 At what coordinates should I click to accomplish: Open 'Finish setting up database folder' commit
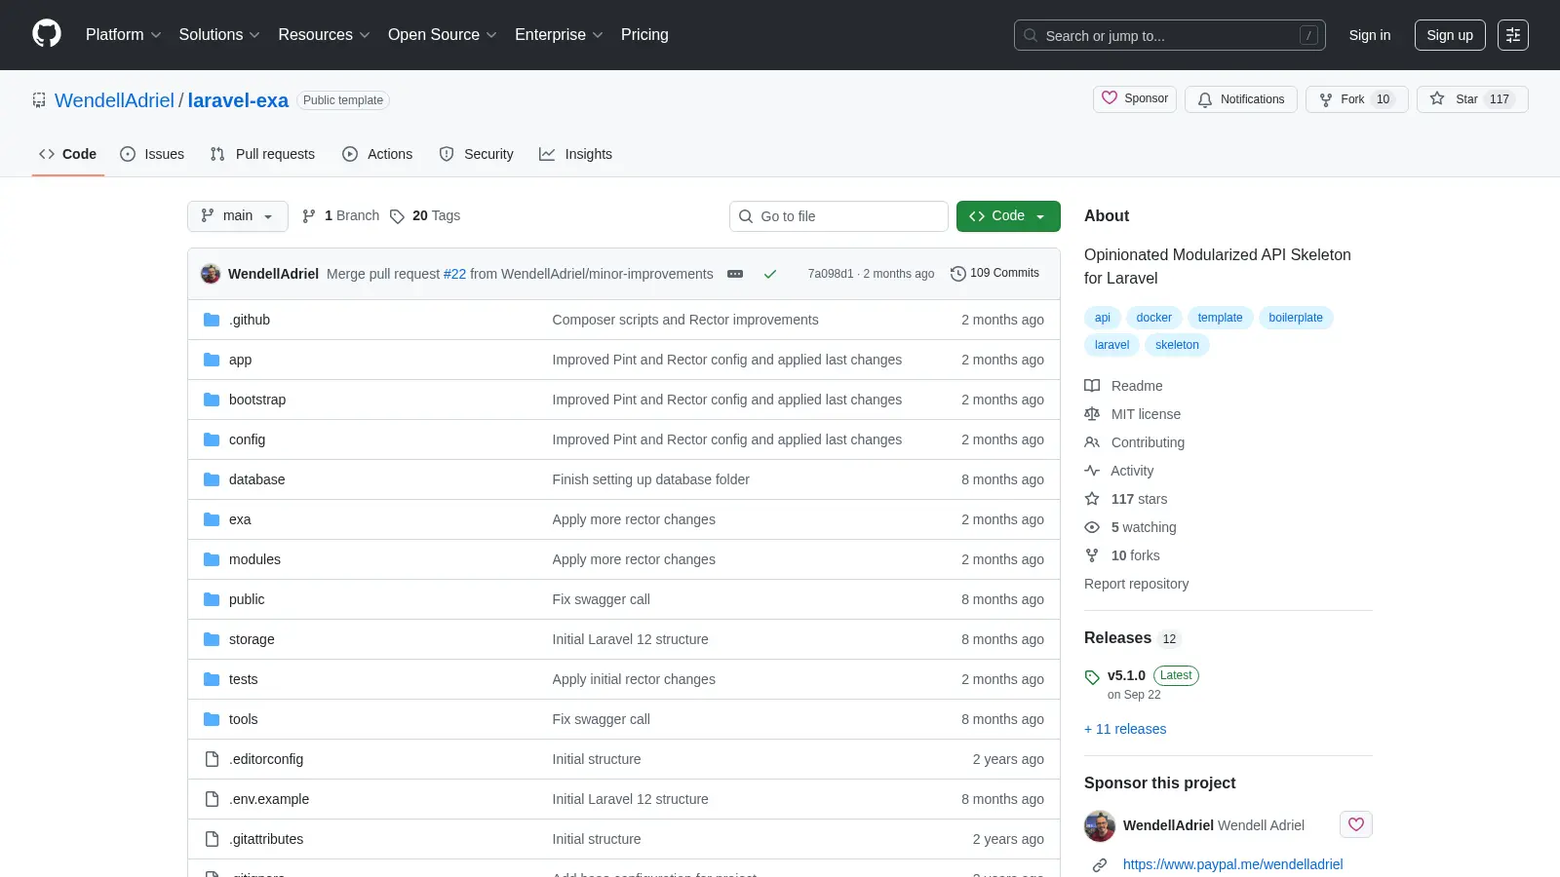[x=650, y=479]
